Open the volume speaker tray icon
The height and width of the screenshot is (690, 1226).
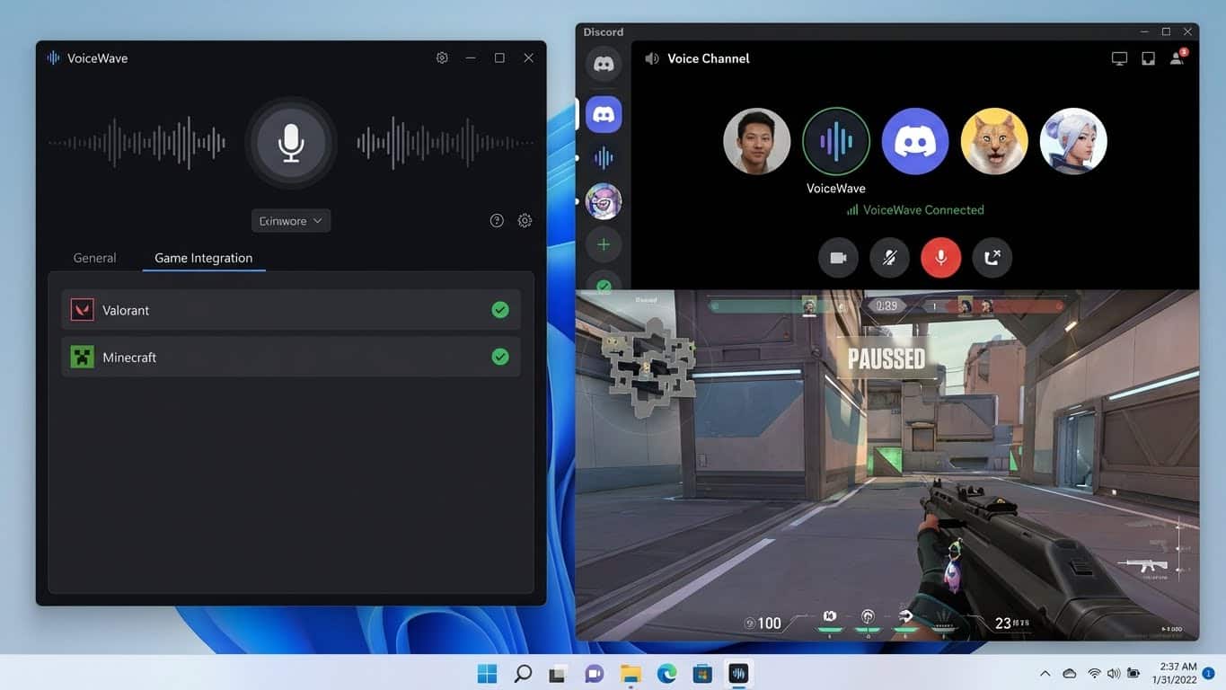1114,673
